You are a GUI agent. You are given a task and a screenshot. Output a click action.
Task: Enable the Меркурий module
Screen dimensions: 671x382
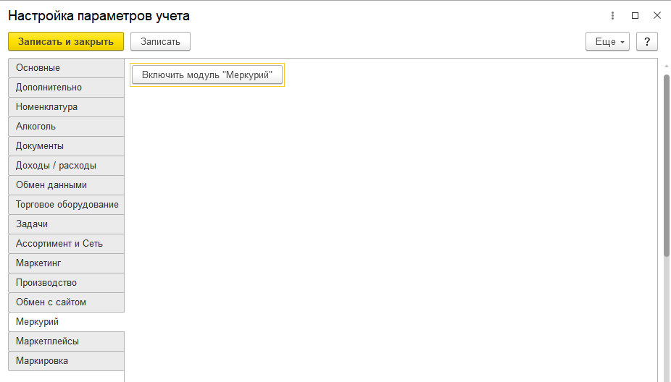(207, 75)
